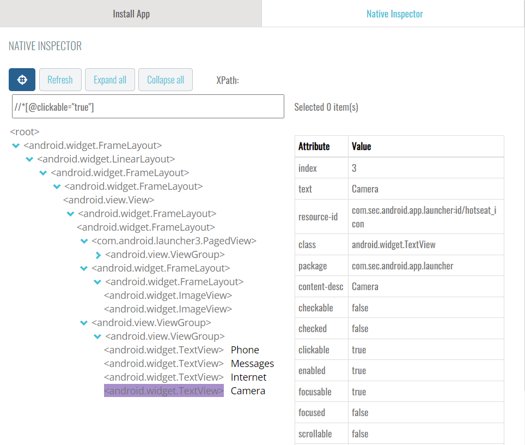Click the resource-id value cell
The image size is (525, 445).
coord(426,217)
